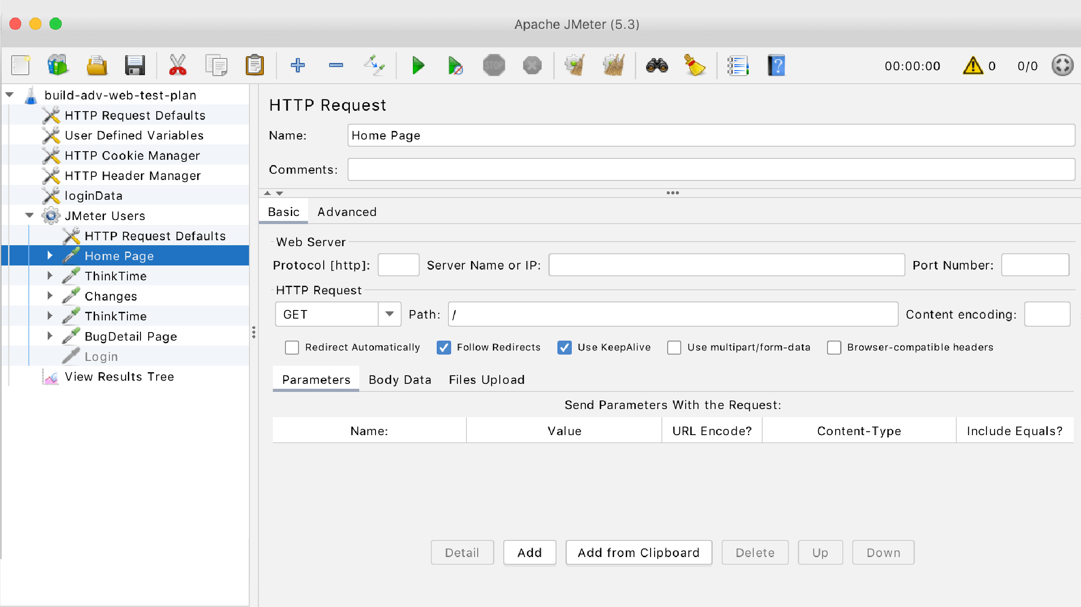The image size is (1081, 607).
Task: Click the Content encoding field
Action: (1047, 314)
